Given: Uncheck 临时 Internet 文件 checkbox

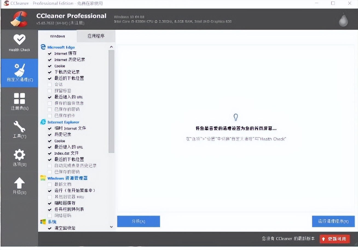Looking at the screenshot, I should tap(50, 128).
